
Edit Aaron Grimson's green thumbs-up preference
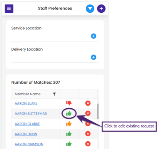[x=69, y=144]
